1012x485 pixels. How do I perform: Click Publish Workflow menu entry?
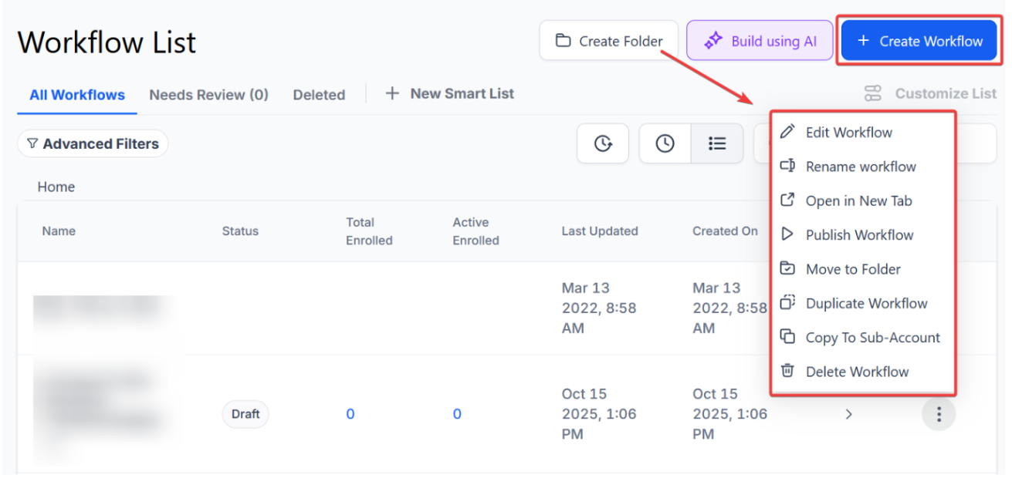[859, 235]
